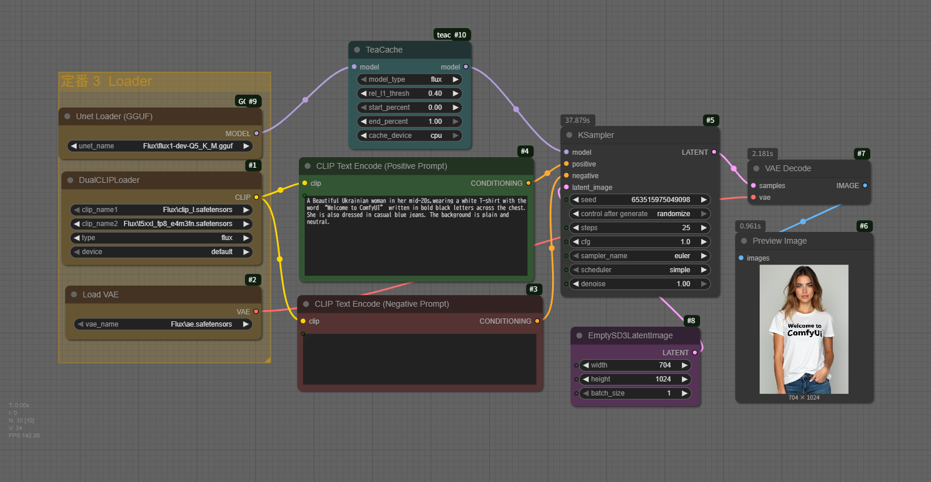
Task: Increase the KSampler steps value with right arrow
Action: pyautogui.click(x=704, y=228)
